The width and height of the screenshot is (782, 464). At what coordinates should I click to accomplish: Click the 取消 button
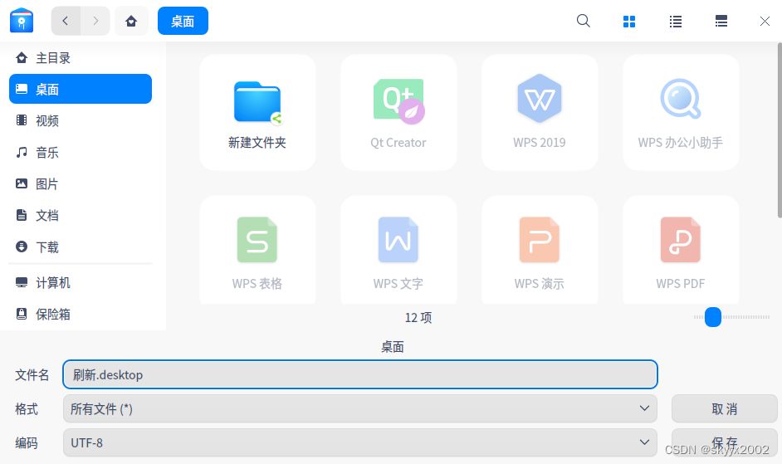tap(724, 408)
